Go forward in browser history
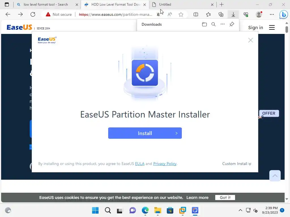This screenshot has height=217, width=290. (20, 14)
